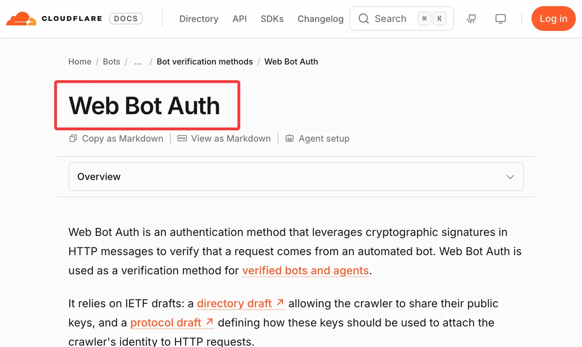Open the Overview dropdown panel
582x347 pixels.
pos(296,176)
